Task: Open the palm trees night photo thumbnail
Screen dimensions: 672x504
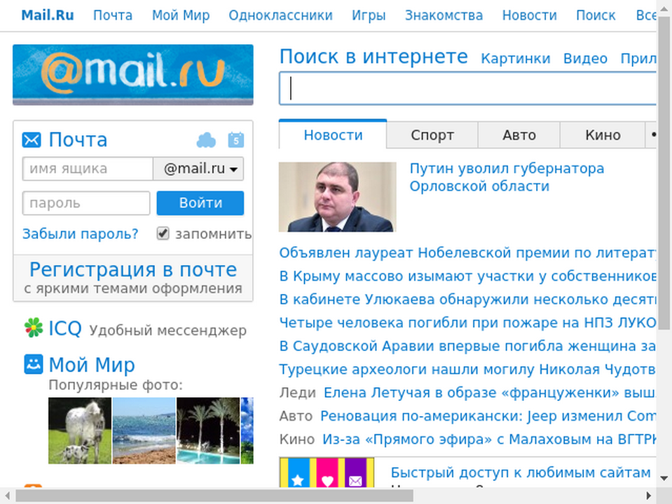Action: coord(208,430)
